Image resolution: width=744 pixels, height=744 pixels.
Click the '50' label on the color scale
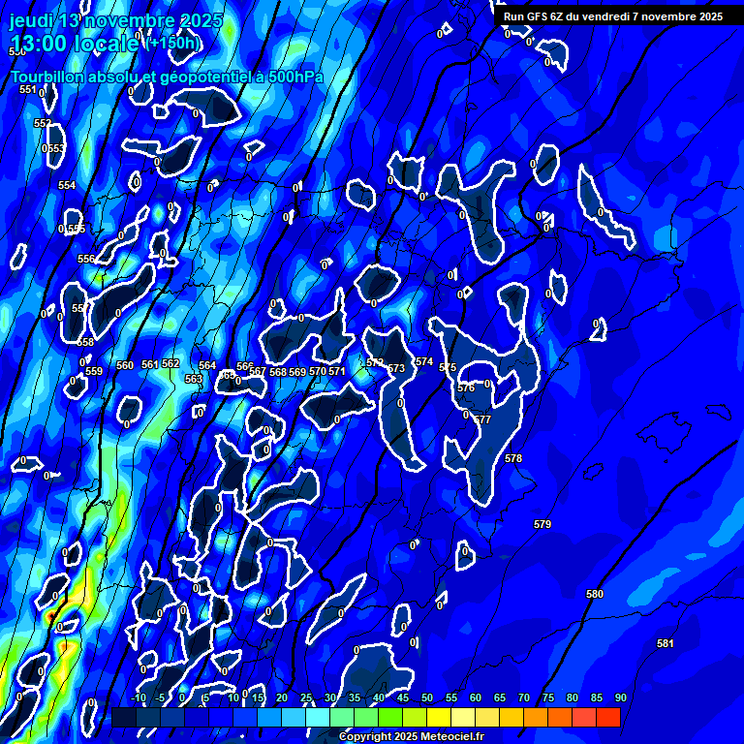point(427,697)
